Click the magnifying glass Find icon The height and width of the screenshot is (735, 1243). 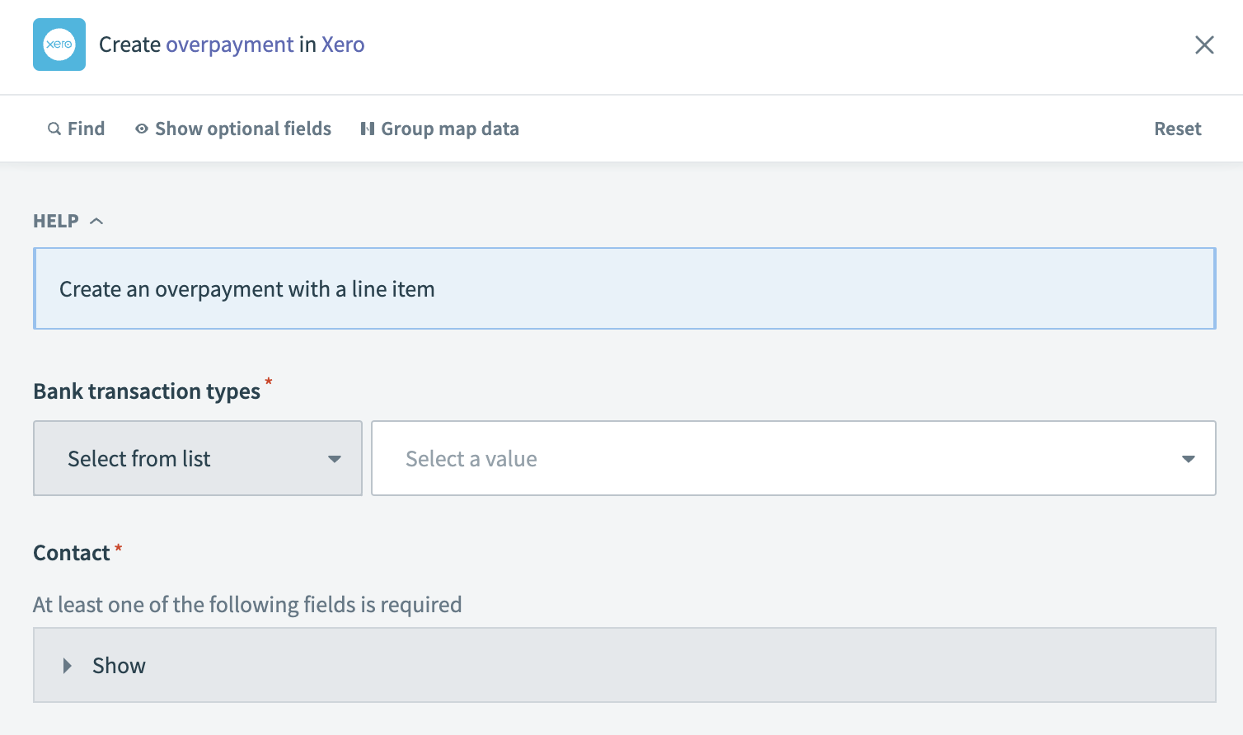click(x=54, y=129)
